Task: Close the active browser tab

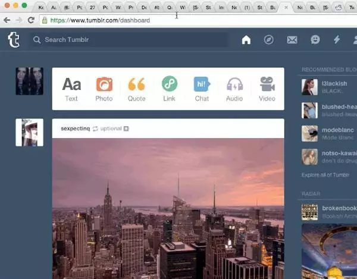Action: coord(286,8)
